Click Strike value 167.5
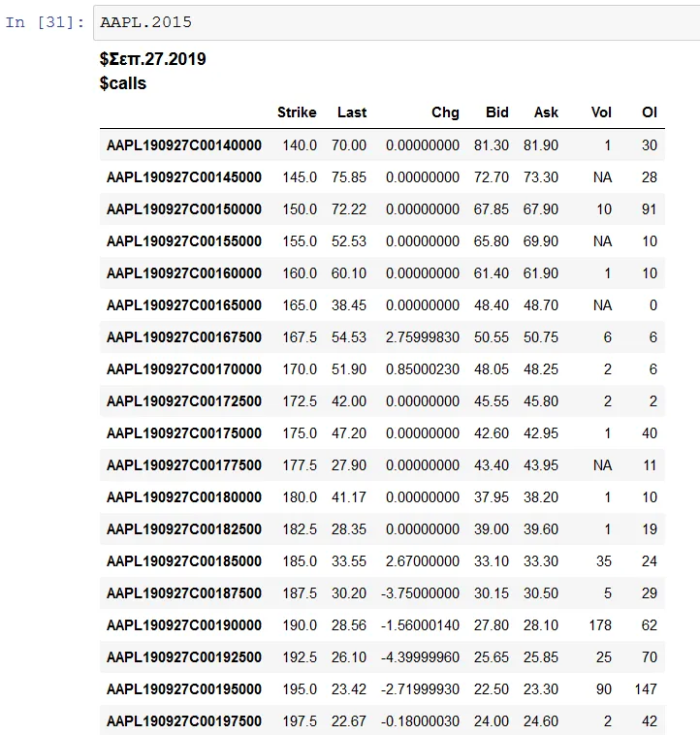The width and height of the screenshot is (700, 735). [300, 337]
